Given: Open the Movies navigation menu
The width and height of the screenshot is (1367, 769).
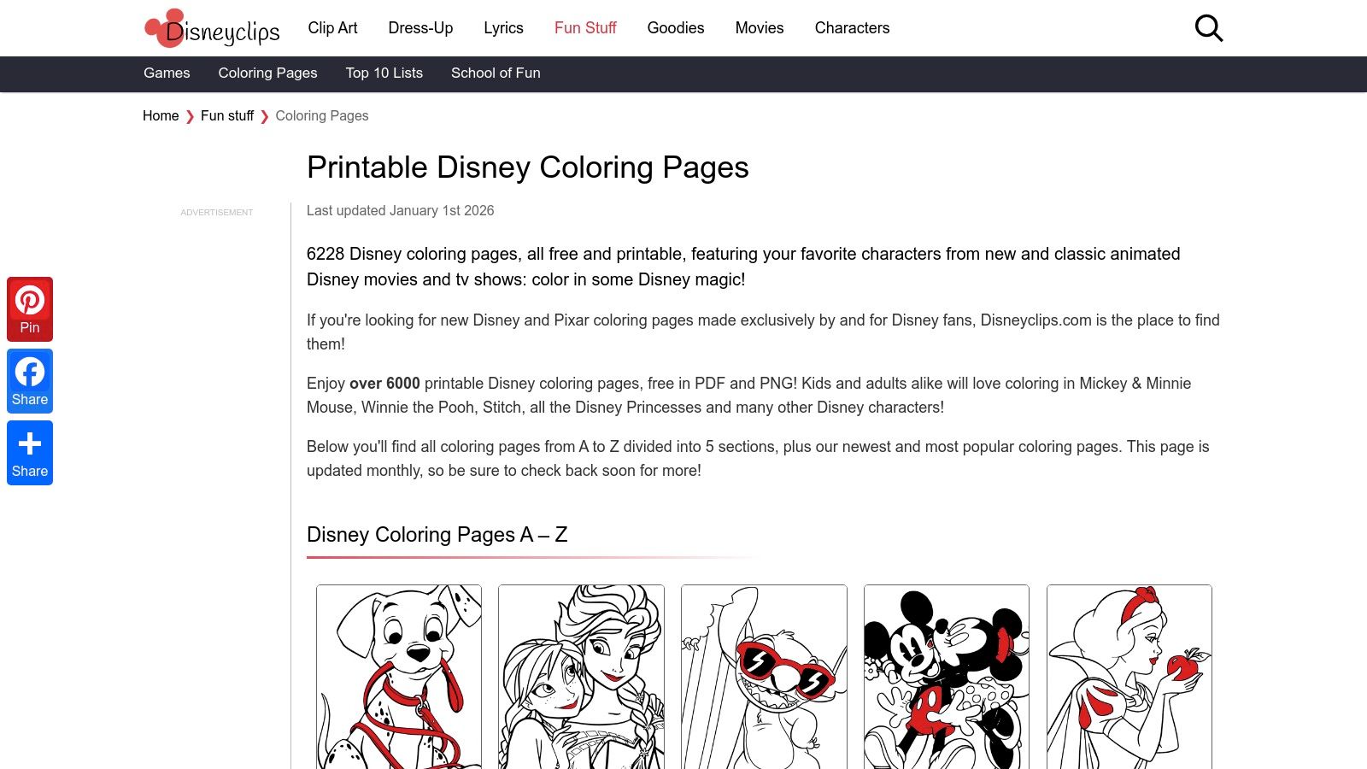Looking at the screenshot, I should (x=759, y=27).
